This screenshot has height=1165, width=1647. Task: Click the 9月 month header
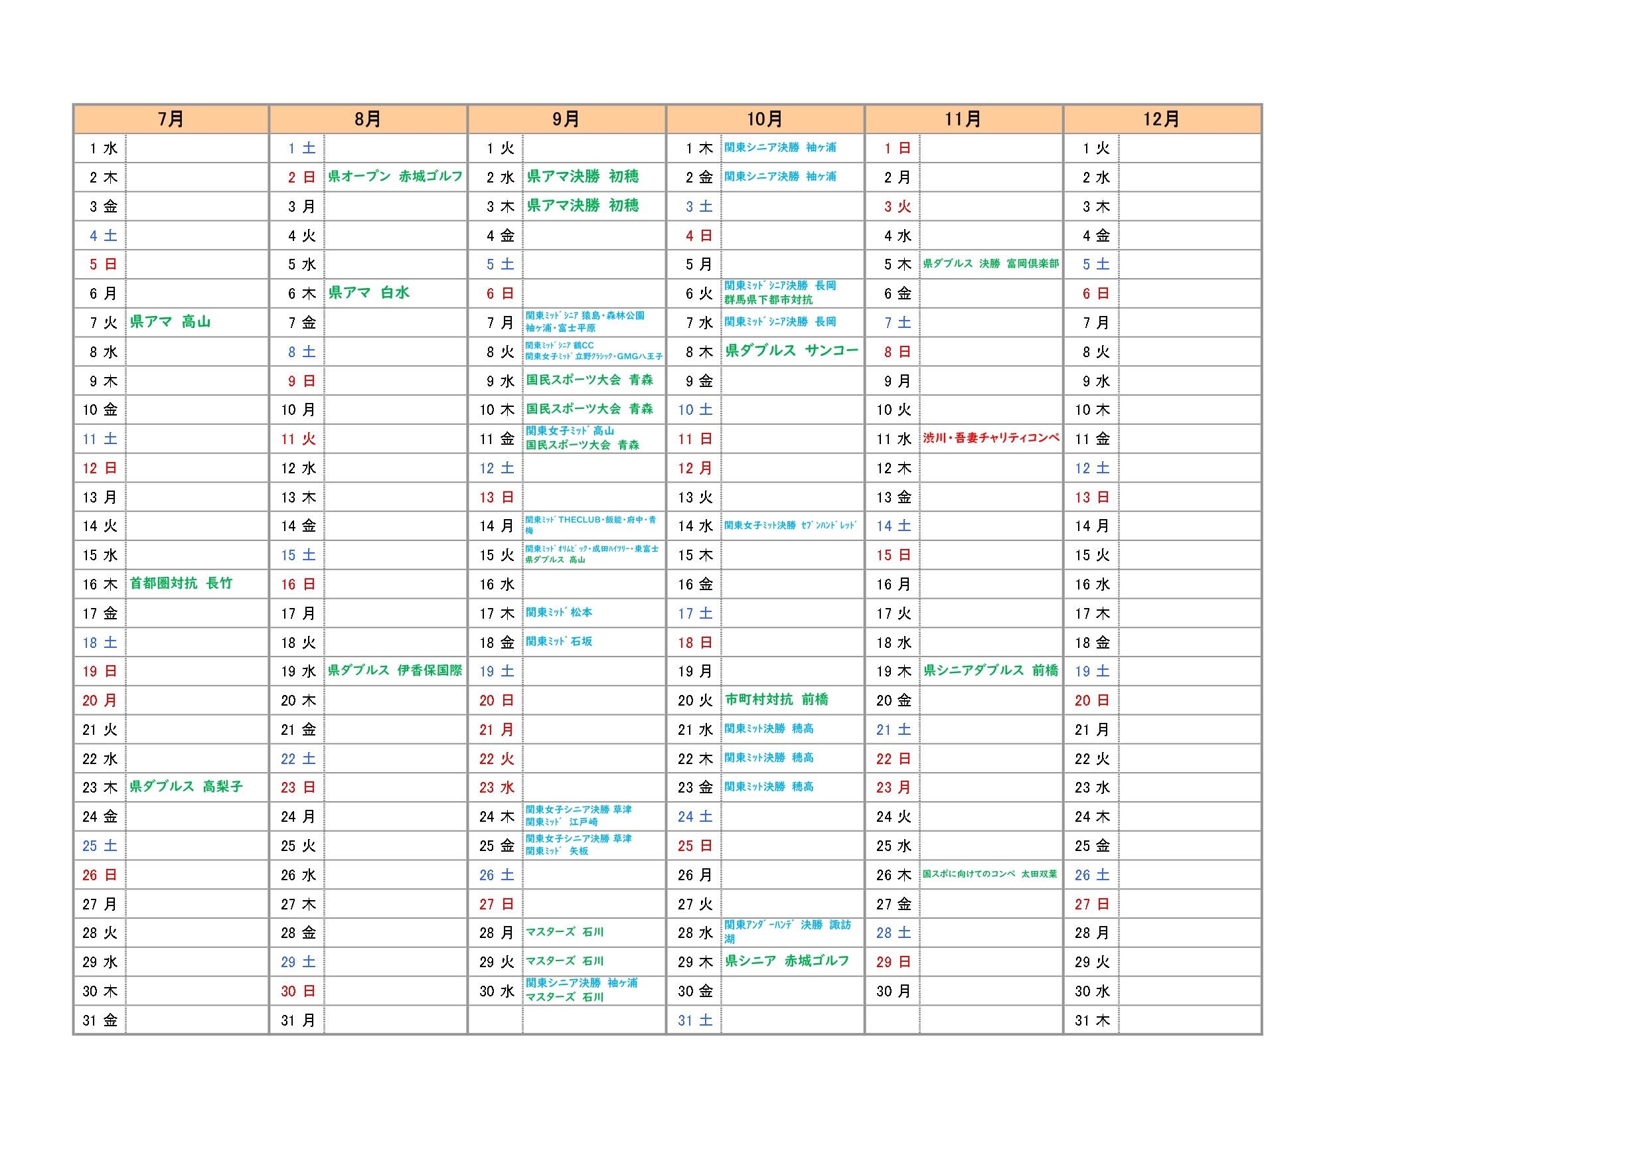pos(566,119)
